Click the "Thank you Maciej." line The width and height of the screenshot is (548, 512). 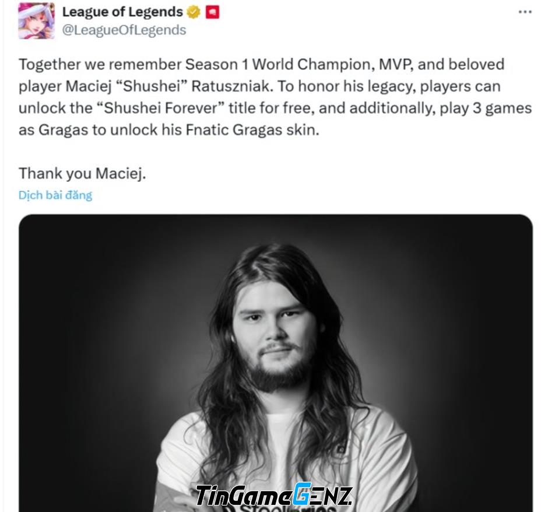(x=82, y=173)
